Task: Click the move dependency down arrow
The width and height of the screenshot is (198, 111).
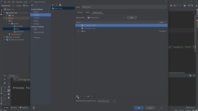Action: [88, 97]
